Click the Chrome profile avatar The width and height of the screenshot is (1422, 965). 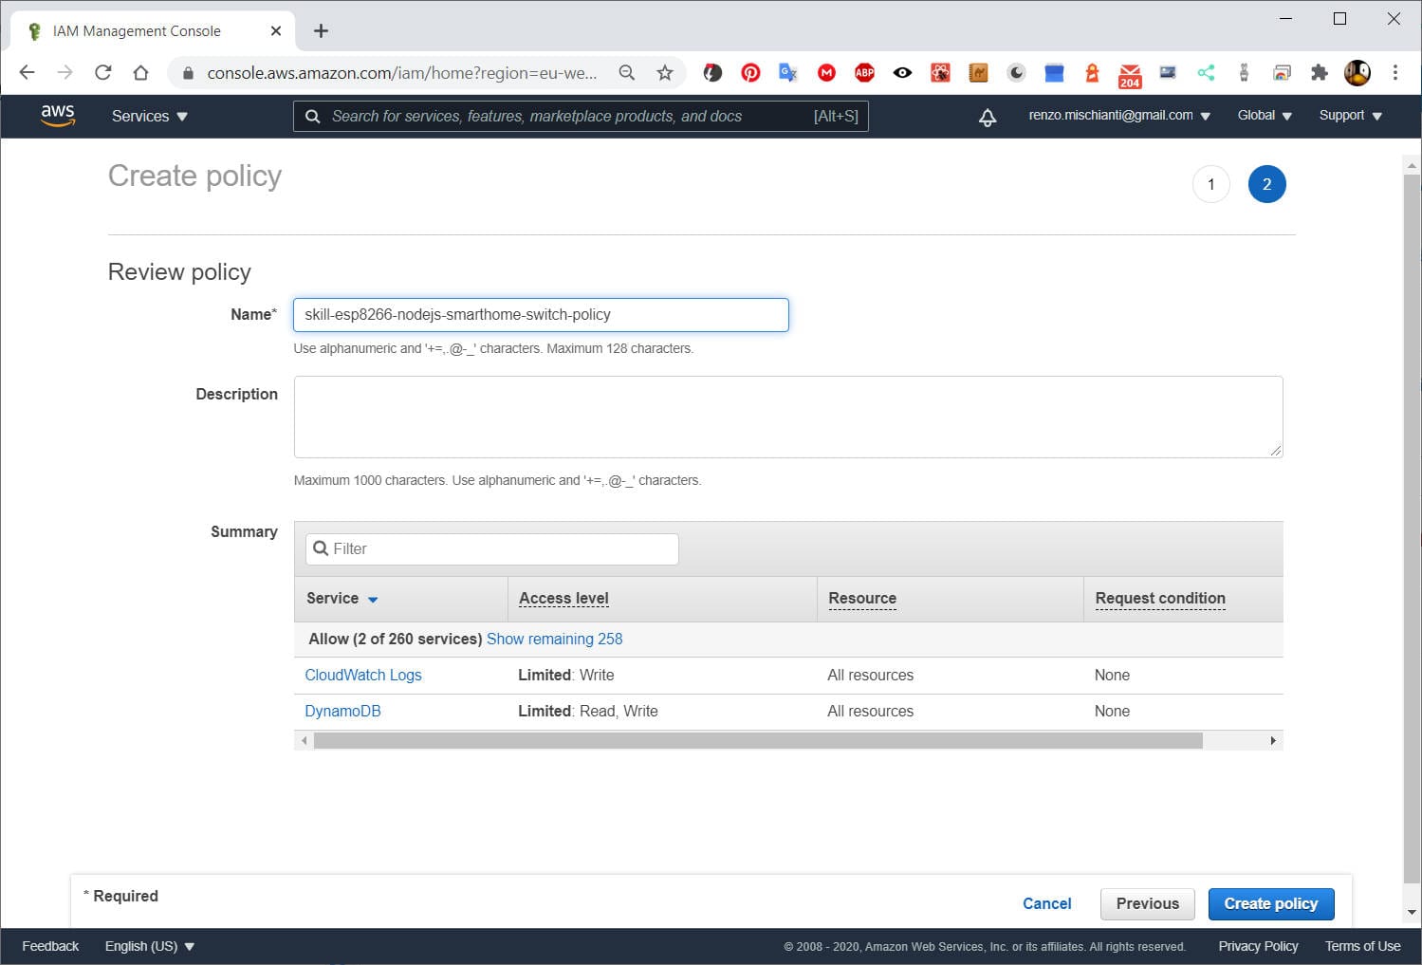(x=1357, y=72)
